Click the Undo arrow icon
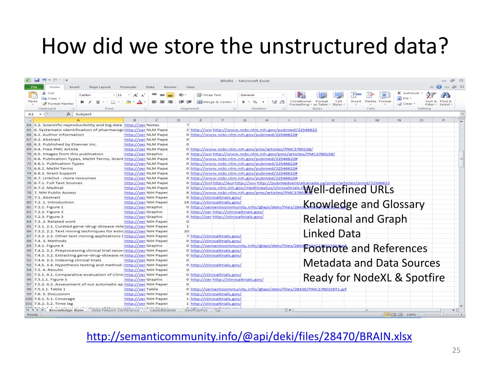Screen dimensions: 490x367 coord(45,80)
